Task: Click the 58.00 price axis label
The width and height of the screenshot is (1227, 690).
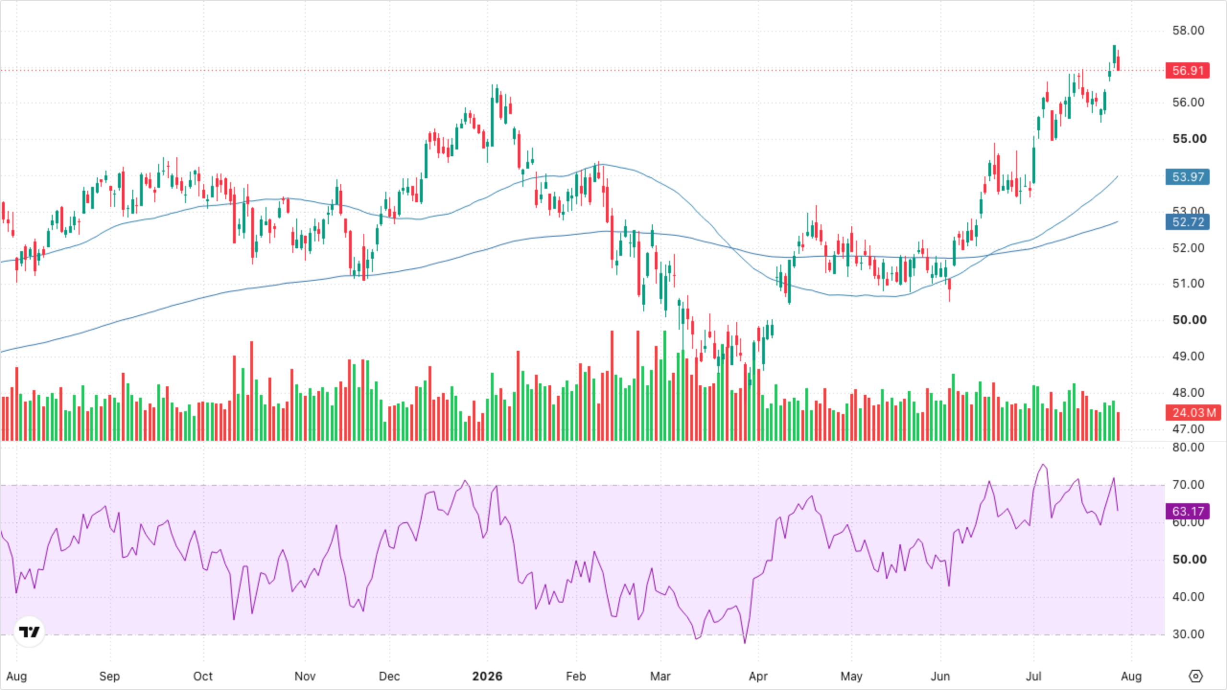Action: coord(1188,31)
